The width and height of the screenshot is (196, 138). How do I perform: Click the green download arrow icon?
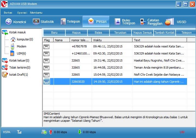tap(79, 132)
